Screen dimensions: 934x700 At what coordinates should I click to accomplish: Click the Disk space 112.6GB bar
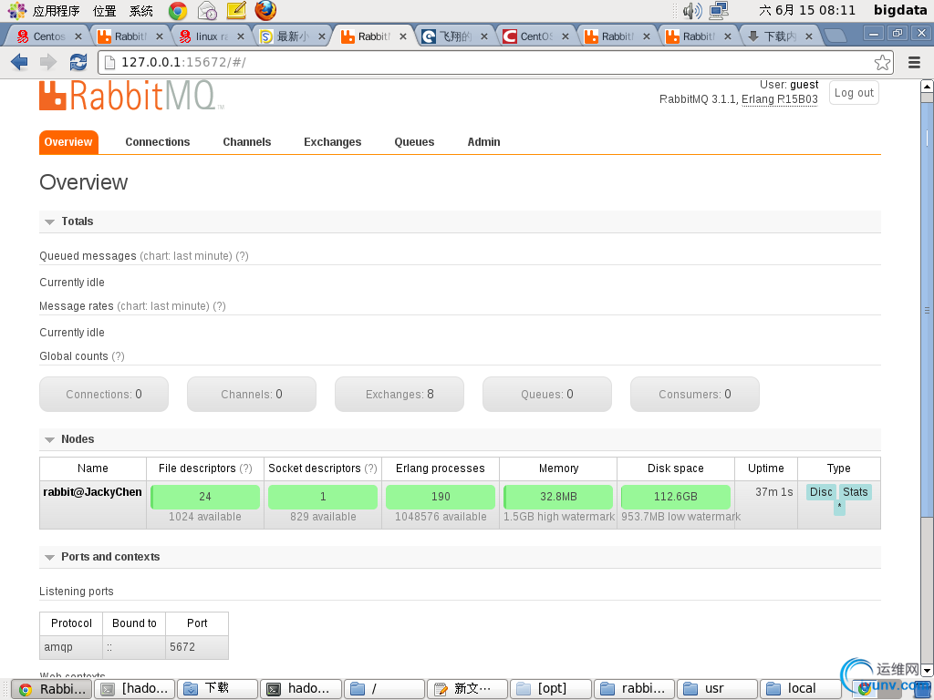pyautogui.click(x=676, y=497)
